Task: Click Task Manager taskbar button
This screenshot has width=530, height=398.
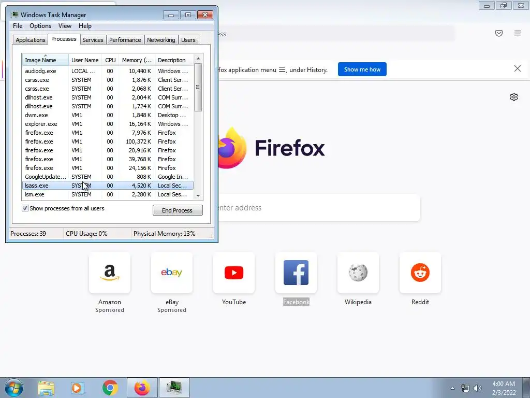Action: (x=174, y=388)
